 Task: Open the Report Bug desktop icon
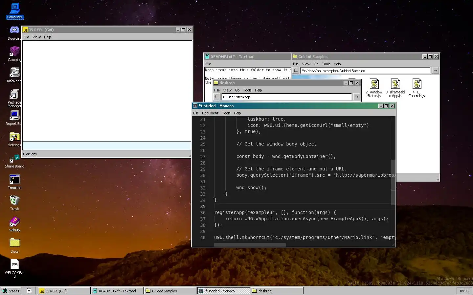[x=14, y=118]
